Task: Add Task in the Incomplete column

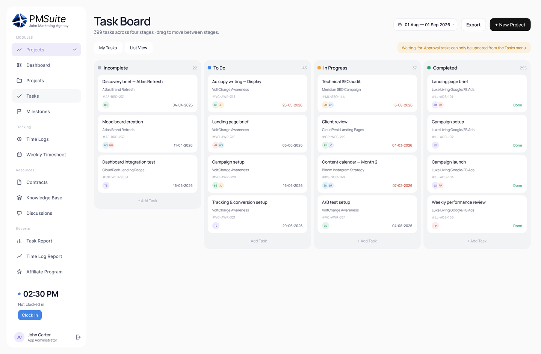Action: pos(147,201)
